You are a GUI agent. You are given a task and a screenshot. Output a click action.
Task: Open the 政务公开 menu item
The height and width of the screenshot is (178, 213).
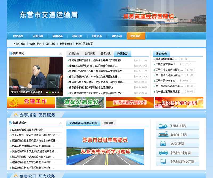click(x=77, y=36)
